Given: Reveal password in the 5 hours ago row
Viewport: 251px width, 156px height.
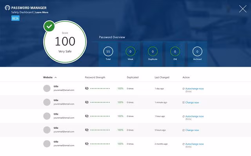Looking at the screenshot, I should pyautogui.click(x=87, y=130).
